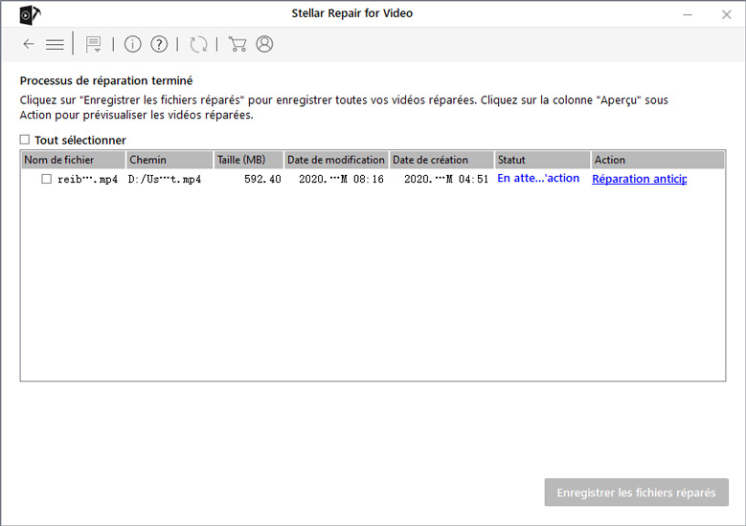This screenshot has height=526, width=746.
Task: Minimize the Stellar Repair window
Action: [x=688, y=14]
